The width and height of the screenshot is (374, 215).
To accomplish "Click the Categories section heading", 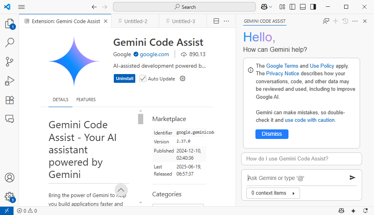I will (x=167, y=194).
